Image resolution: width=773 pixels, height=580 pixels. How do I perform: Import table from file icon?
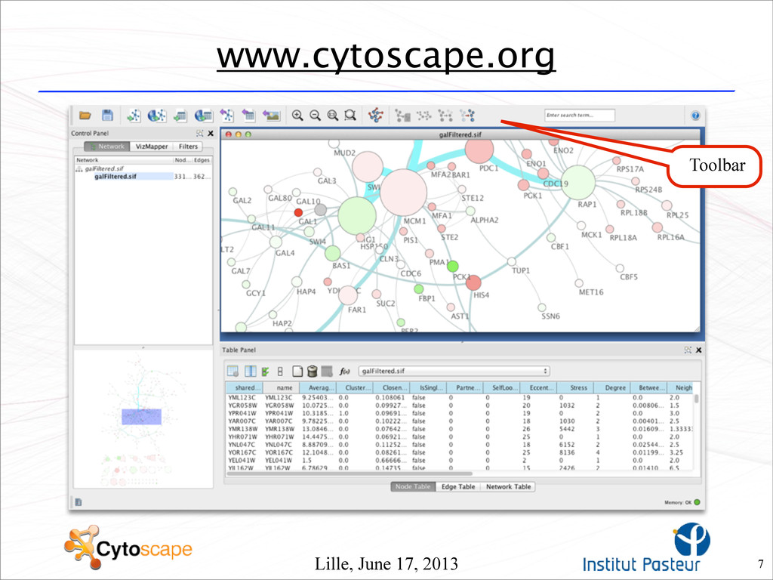(180, 116)
